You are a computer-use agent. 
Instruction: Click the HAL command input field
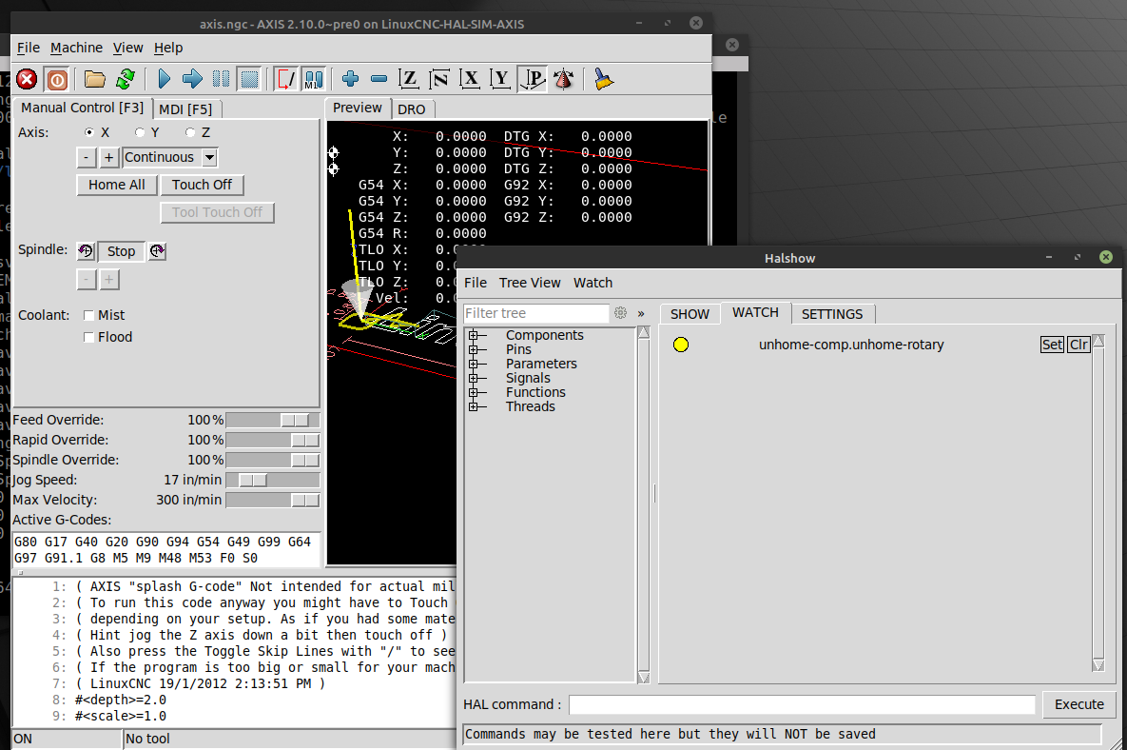coord(802,704)
